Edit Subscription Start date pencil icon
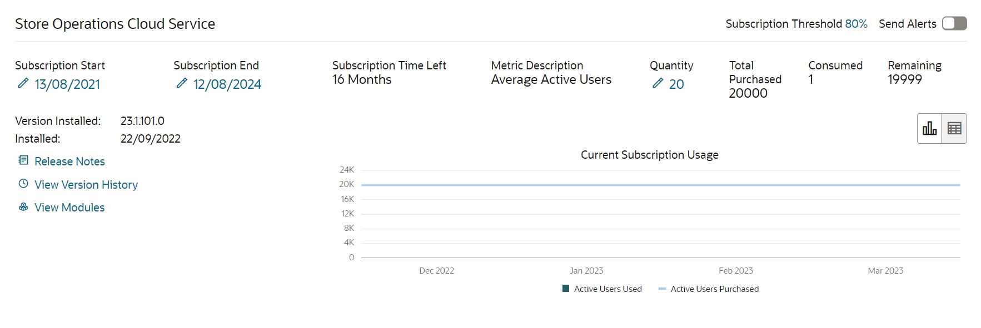Screen dimensions: 981x328 click(23, 83)
